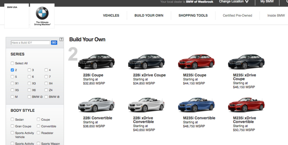Click the BMW USA tile
Image resolution: width=288 pixels, height=145 pixels.
(17, 16)
